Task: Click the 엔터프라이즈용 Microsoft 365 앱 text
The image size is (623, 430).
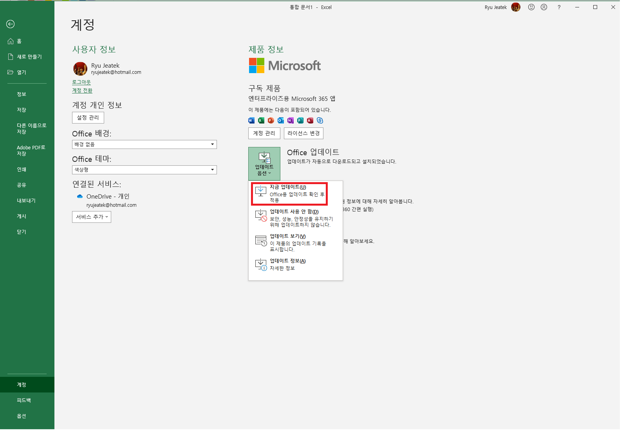Action: coord(292,99)
